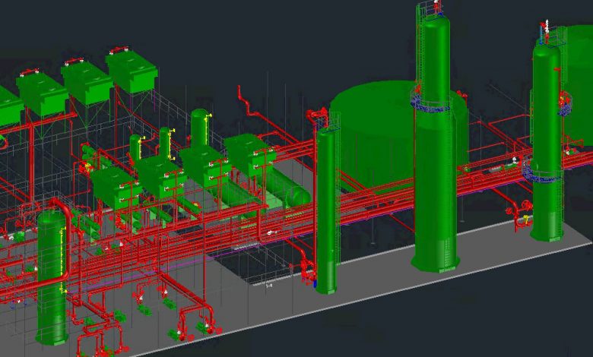Click the rightmost green box unit in the middle row
This screenshot has width=593, height=357.
click(251, 155)
